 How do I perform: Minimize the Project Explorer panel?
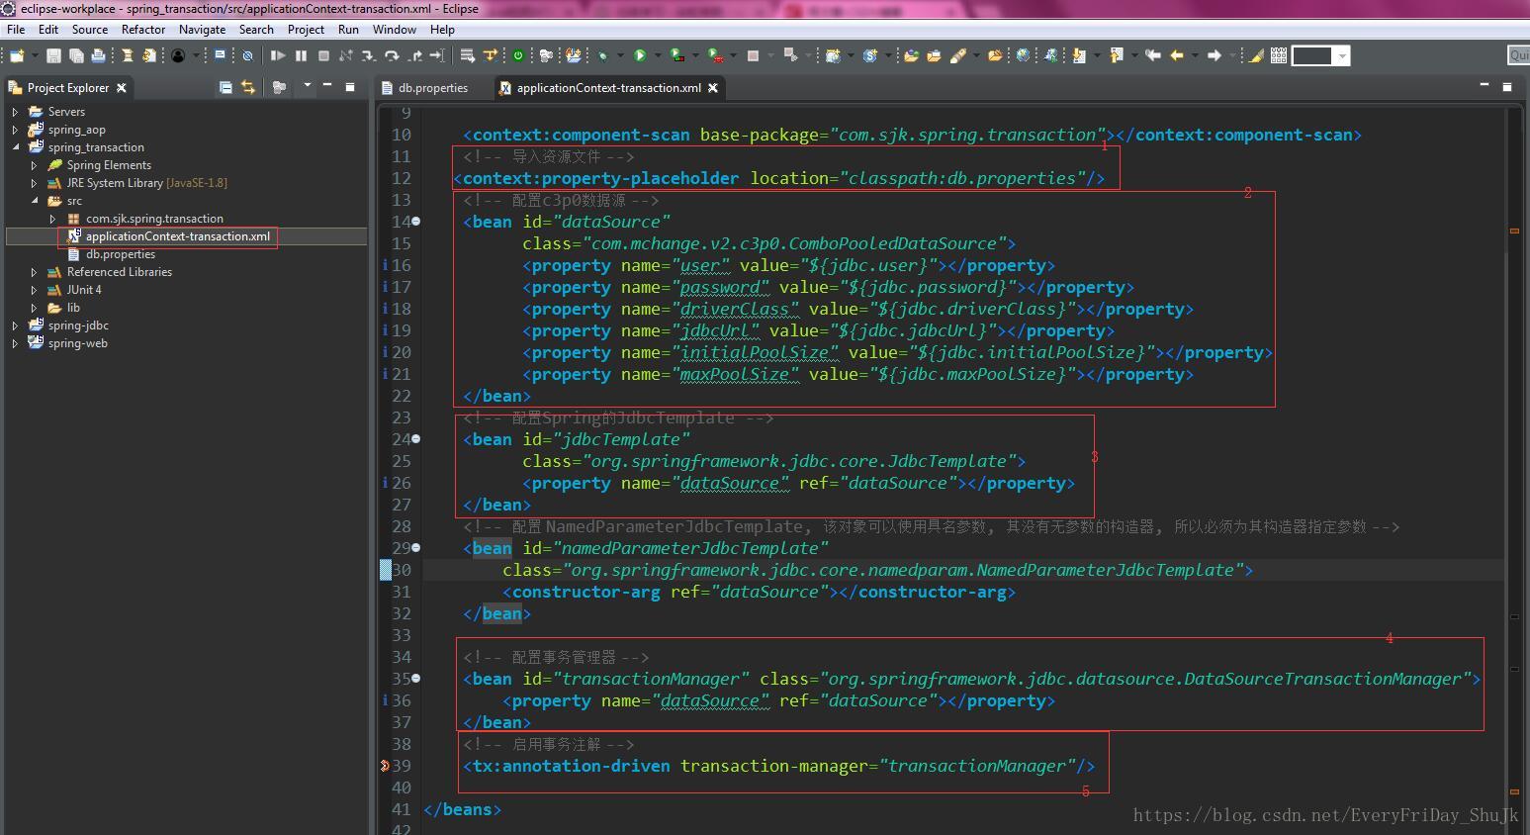tap(327, 86)
